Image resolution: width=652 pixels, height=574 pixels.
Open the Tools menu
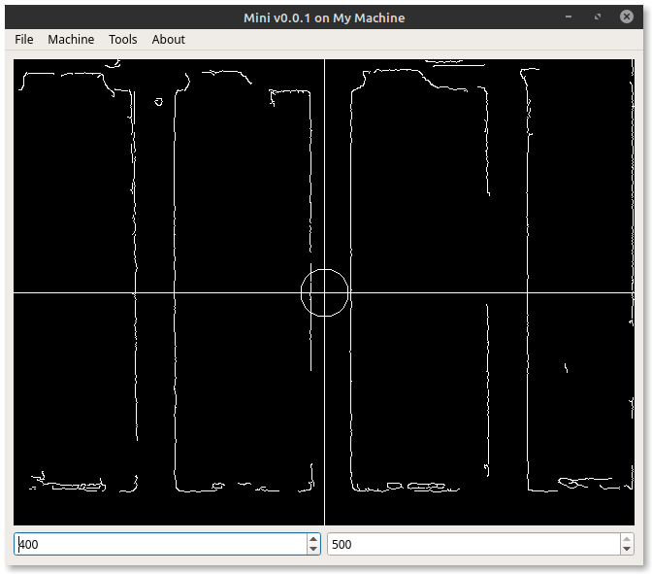click(123, 39)
